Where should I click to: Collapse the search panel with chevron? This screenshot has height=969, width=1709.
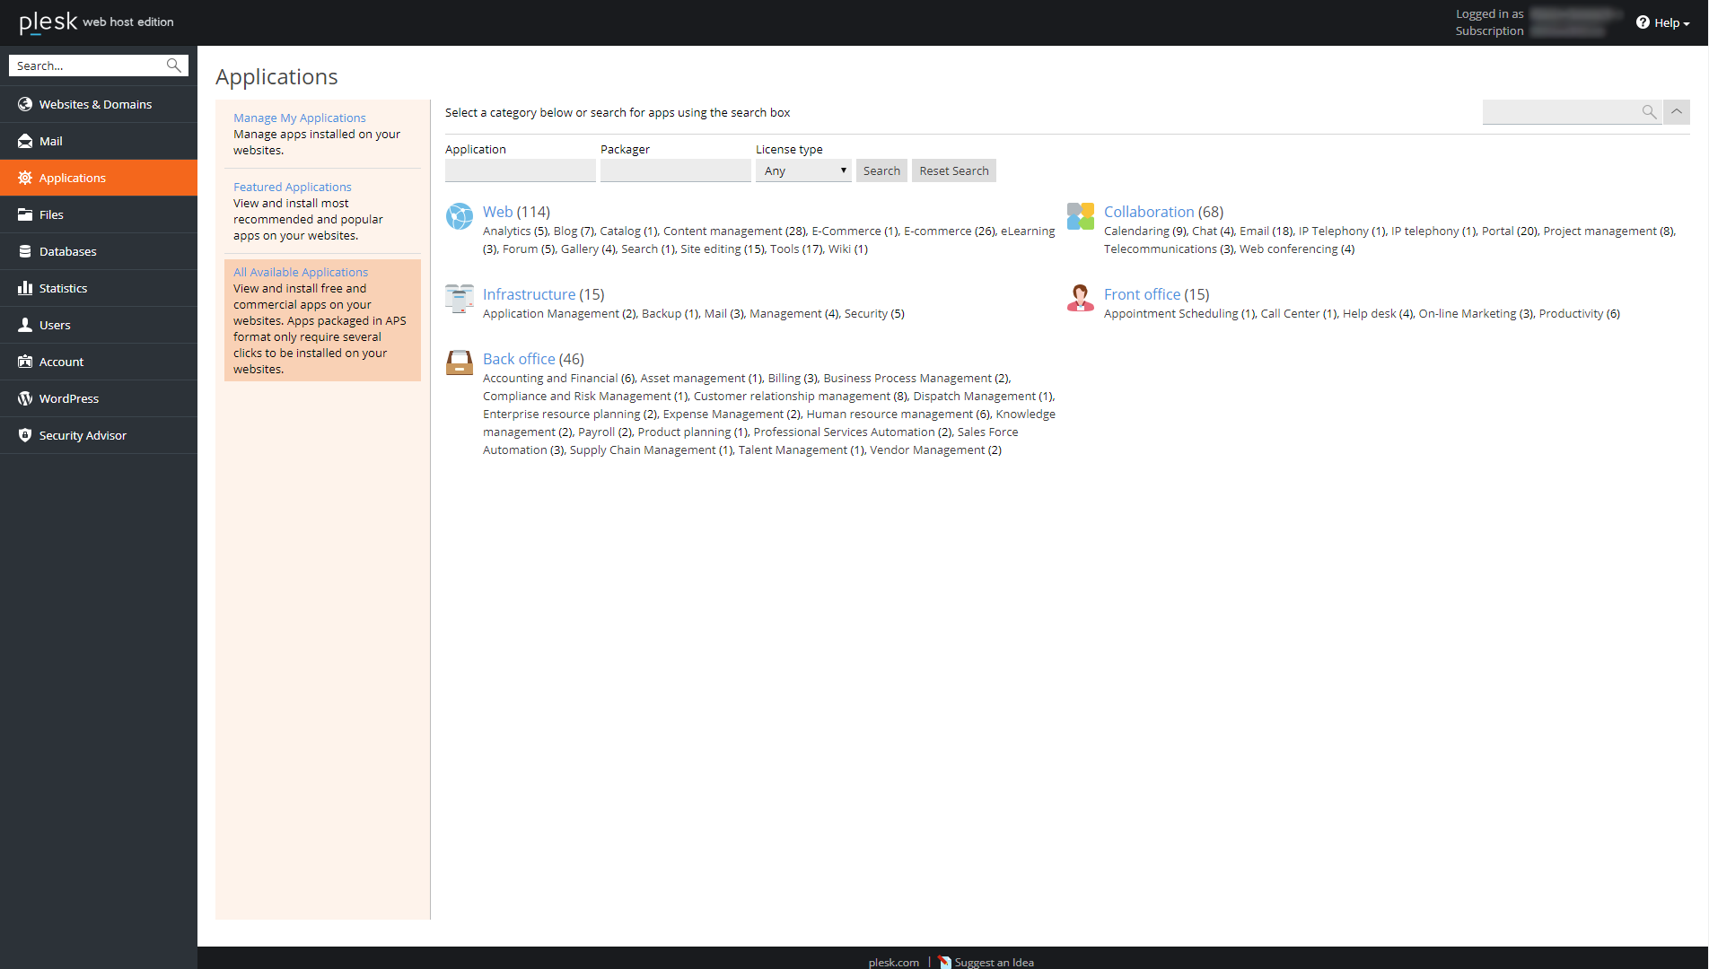(x=1677, y=112)
